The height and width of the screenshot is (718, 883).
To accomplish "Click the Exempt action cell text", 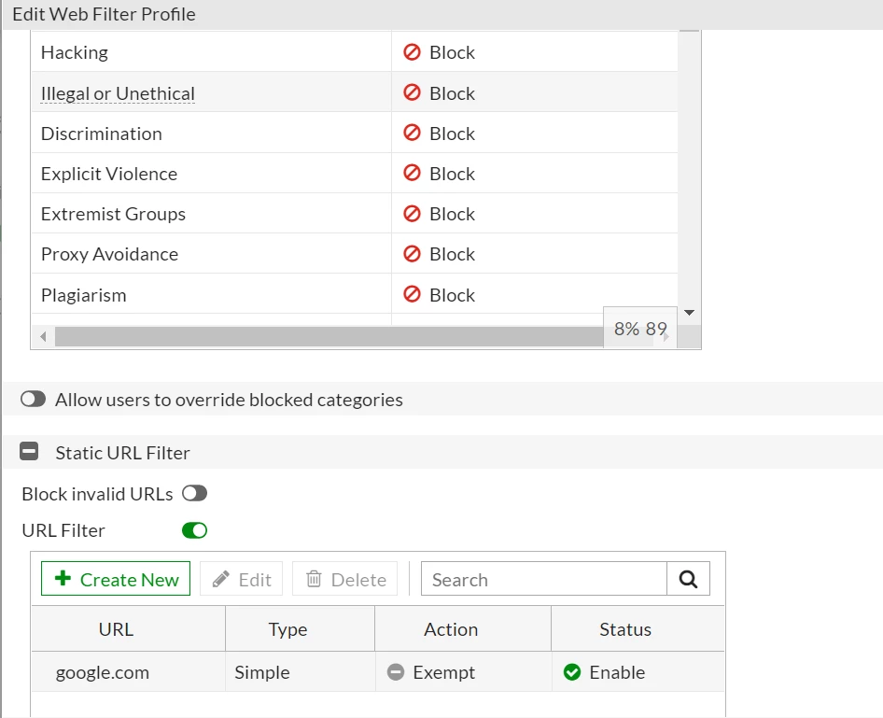I will 443,672.
